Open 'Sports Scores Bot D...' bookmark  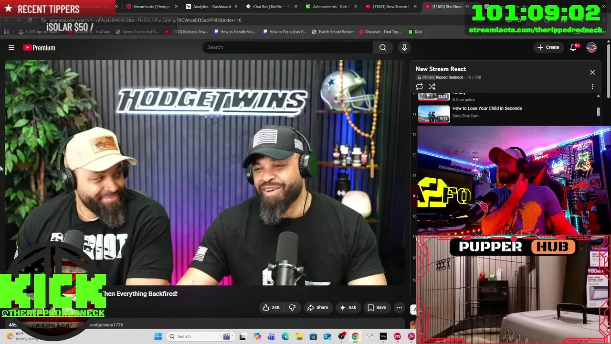[x=137, y=32]
